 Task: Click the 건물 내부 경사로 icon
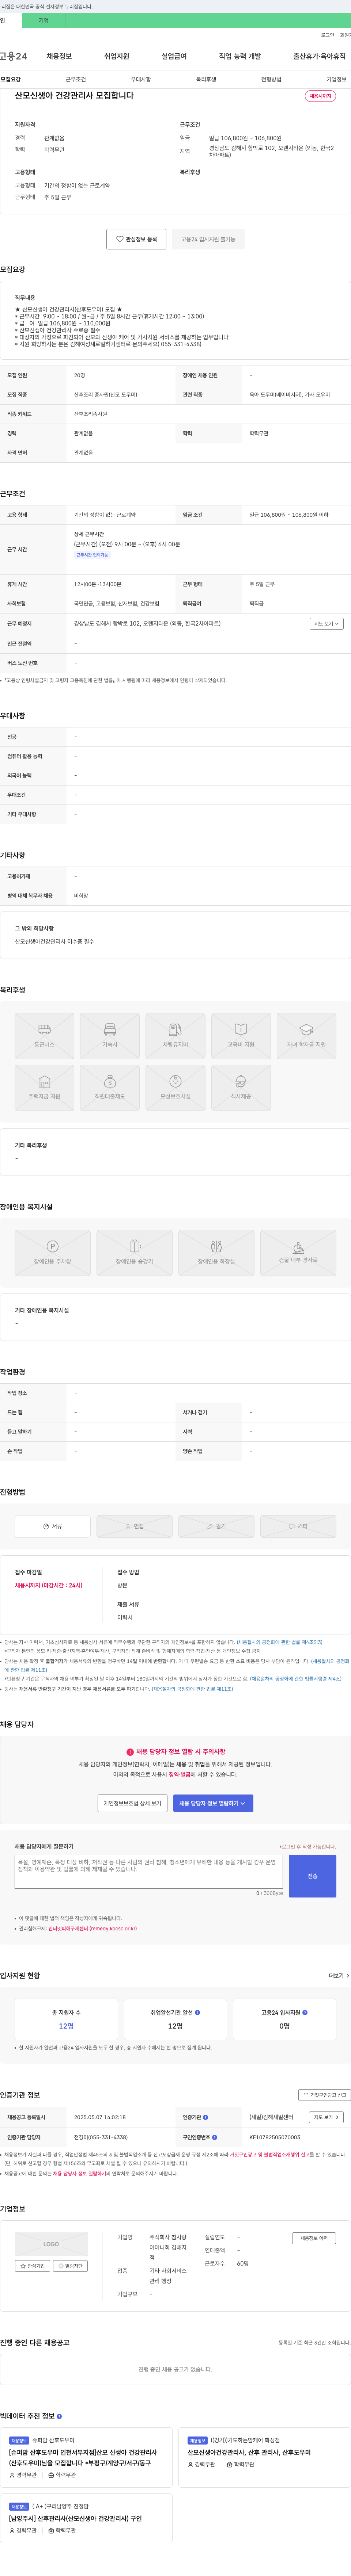point(298,1253)
